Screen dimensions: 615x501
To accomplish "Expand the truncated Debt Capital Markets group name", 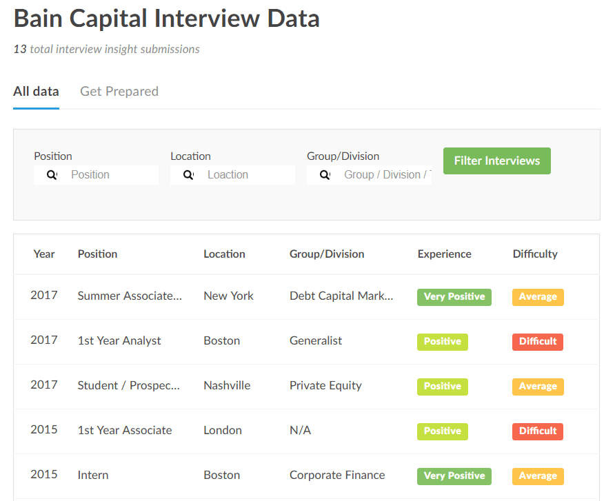I will [341, 296].
